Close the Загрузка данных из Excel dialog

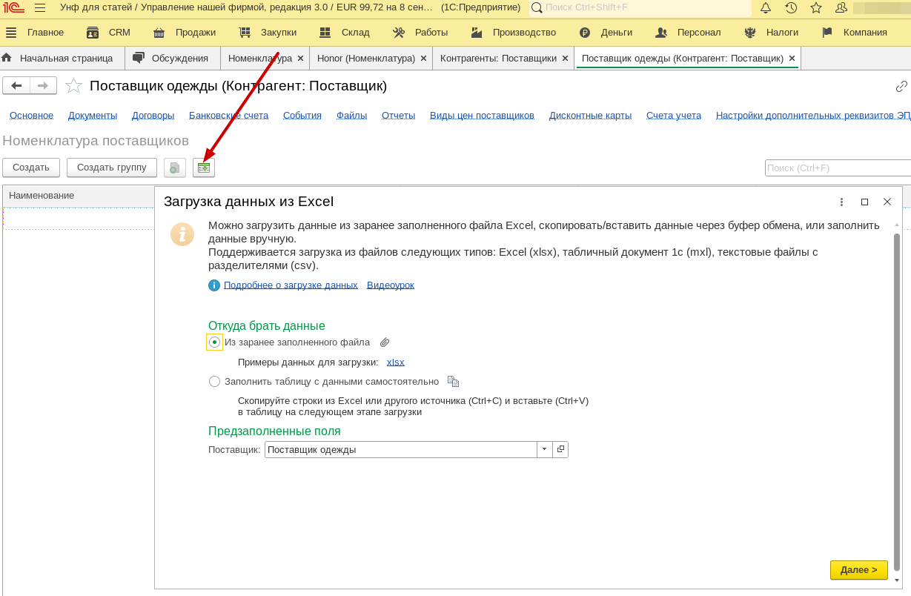887,202
